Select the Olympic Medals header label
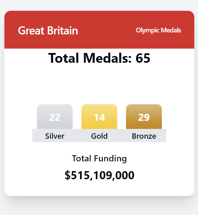 pyautogui.click(x=158, y=30)
